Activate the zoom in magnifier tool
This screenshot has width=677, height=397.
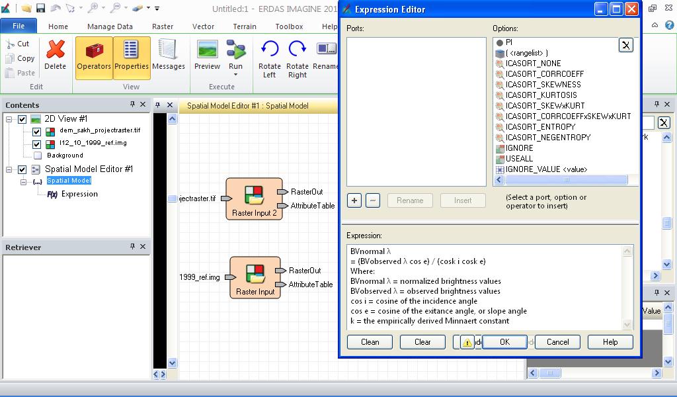coord(93,7)
